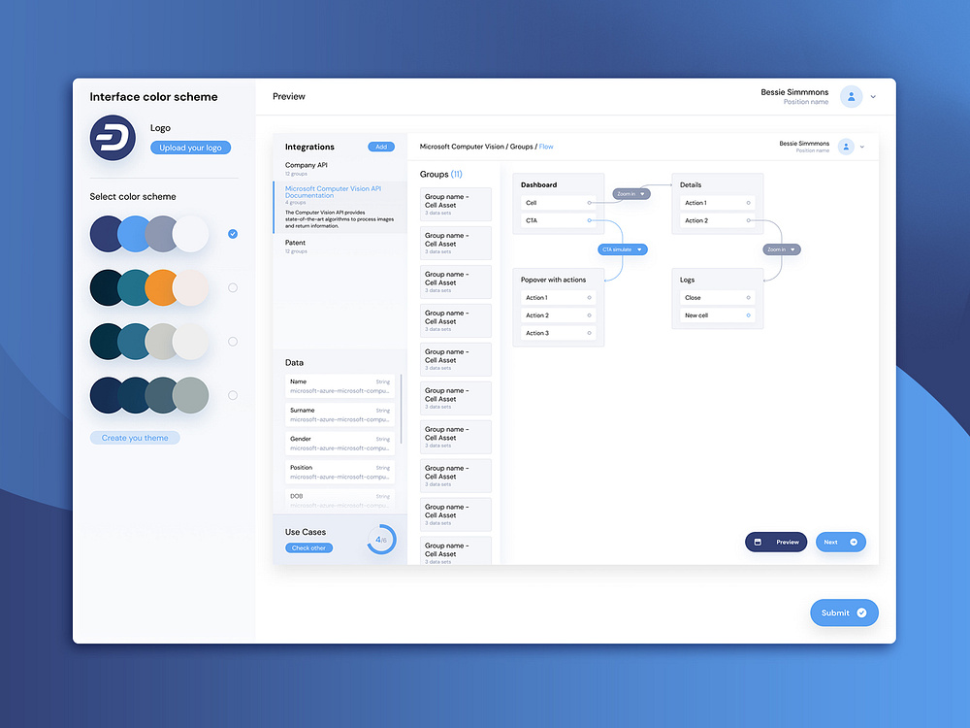This screenshot has width=970, height=728.
Task: Expand the Bessie Simmmons account chevron
Action: pos(872,96)
